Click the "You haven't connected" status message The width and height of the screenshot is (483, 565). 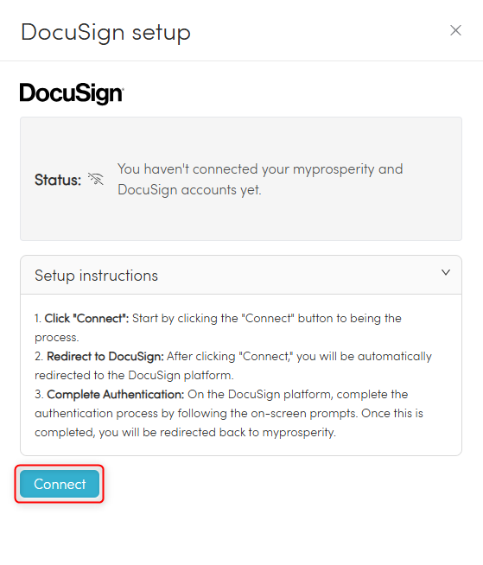(260, 179)
